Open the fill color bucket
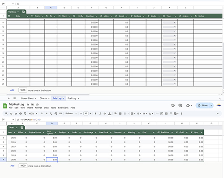Image resolution: width=224 pixels, height=178 pixels. [116, 113]
